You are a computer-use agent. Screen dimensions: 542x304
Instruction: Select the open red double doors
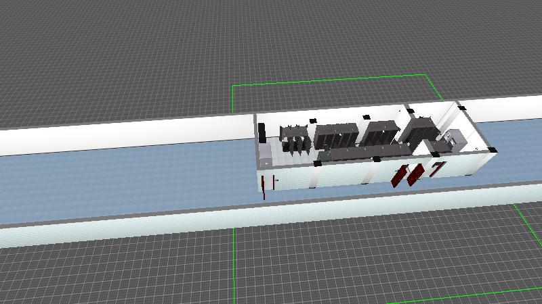click(x=406, y=175)
